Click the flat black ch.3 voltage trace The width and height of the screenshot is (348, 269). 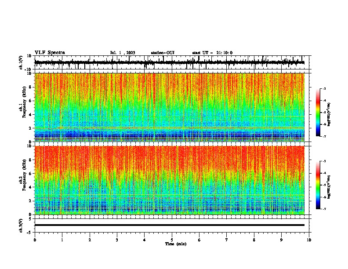[x=169, y=225]
